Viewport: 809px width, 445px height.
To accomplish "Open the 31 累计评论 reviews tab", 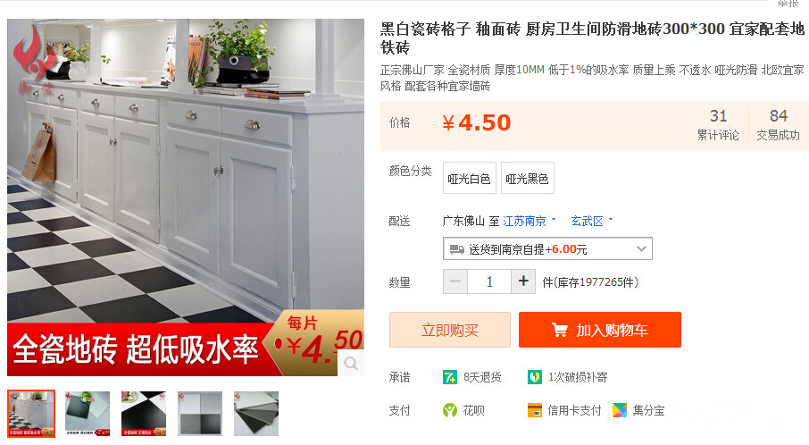I will pyautogui.click(x=718, y=125).
